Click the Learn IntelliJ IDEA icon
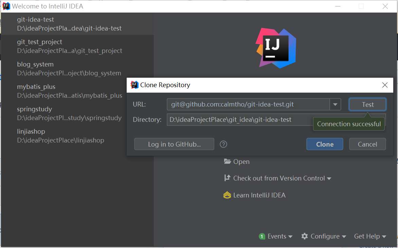Image resolution: width=398 pixels, height=248 pixels. [x=227, y=195]
